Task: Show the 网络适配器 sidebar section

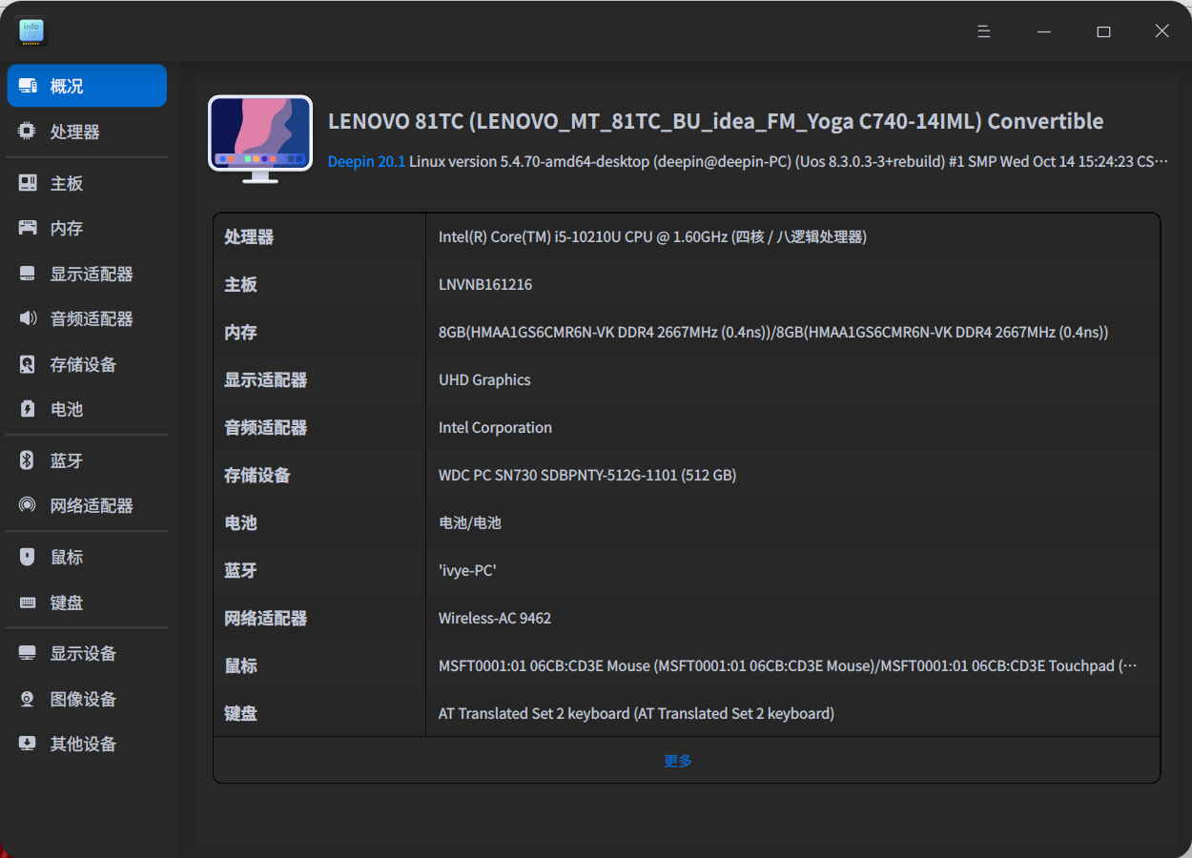Action: (87, 505)
